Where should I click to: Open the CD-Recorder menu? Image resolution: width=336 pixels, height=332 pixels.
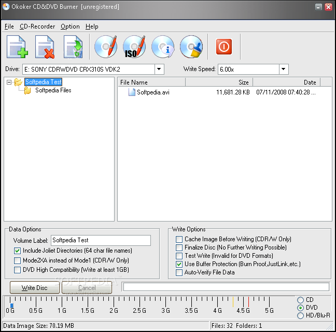click(37, 26)
